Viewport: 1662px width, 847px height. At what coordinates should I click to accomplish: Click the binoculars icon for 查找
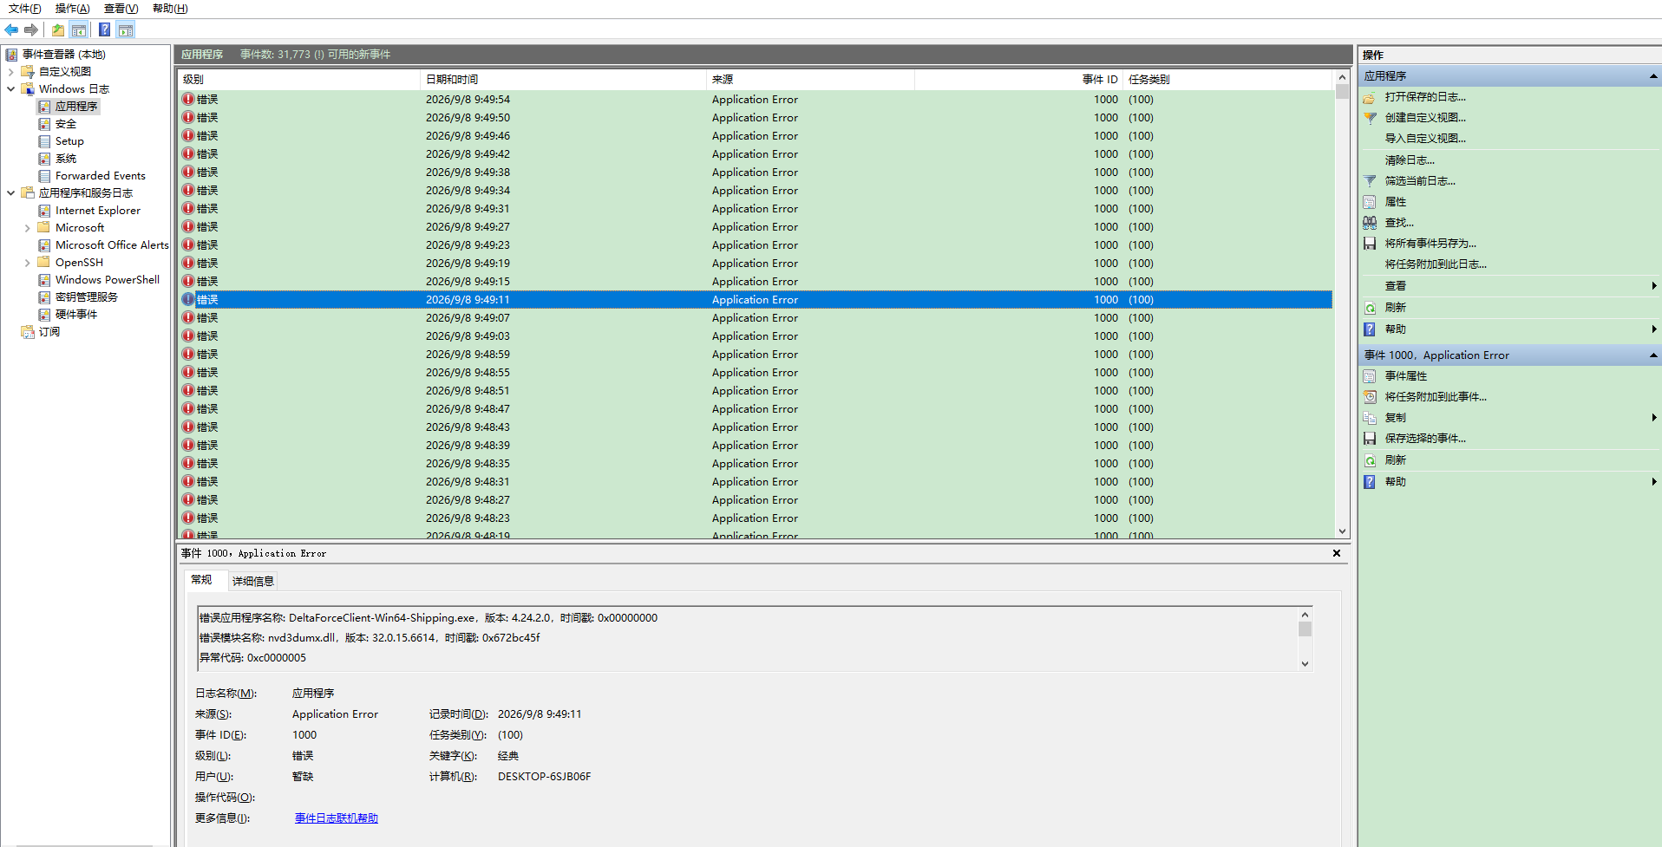tap(1370, 223)
